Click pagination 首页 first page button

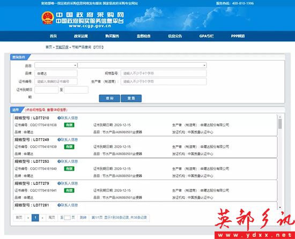coord(19,218)
